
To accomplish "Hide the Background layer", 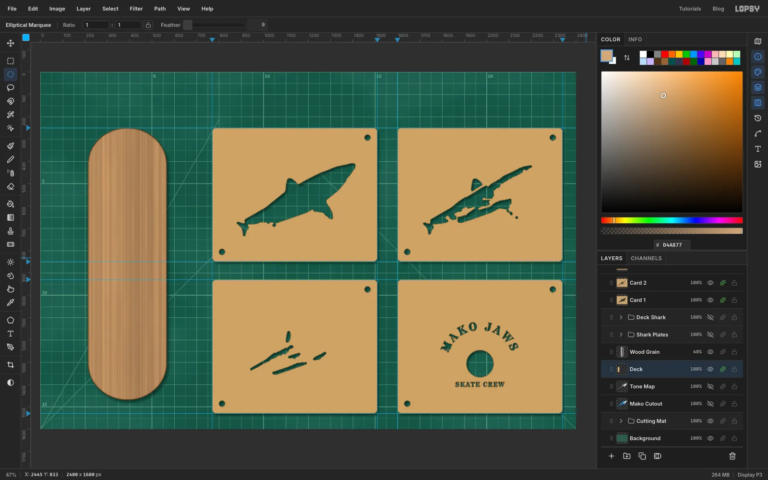I will (710, 438).
